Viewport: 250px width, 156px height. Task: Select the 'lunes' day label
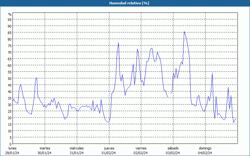tap(12, 148)
